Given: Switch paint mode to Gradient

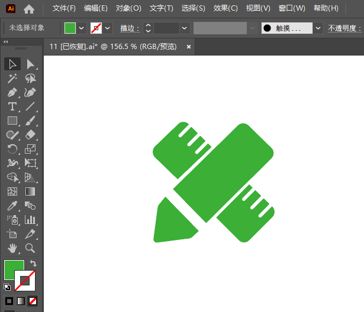Looking at the screenshot, I should pyautogui.click(x=21, y=301).
